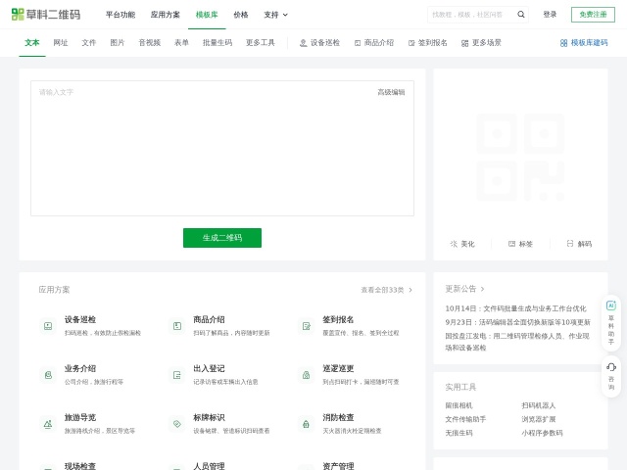This screenshot has height=470, width=627.
Task: Click the 解码 decode icon
Action: 570,244
